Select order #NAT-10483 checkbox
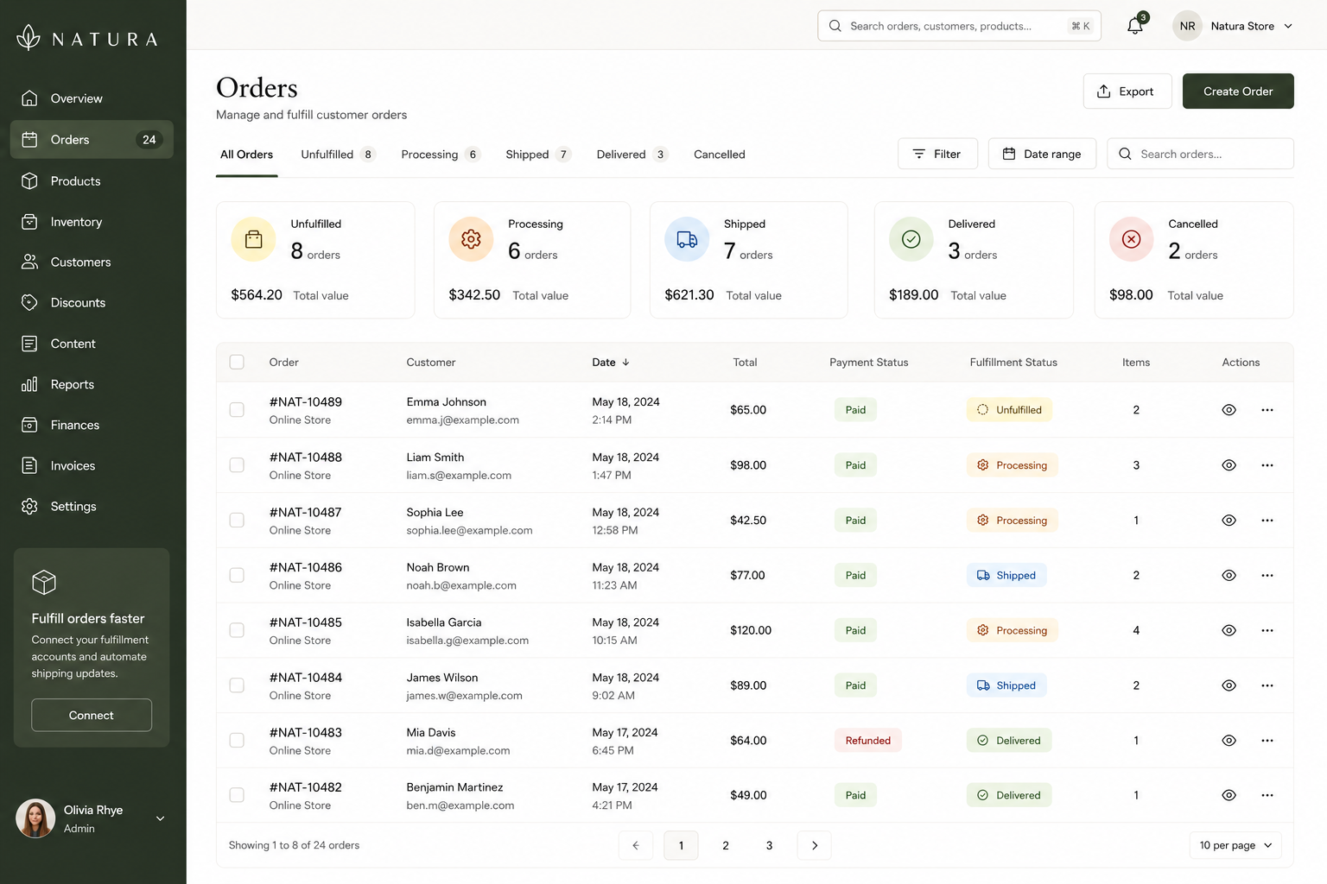 pyautogui.click(x=237, y=740)
